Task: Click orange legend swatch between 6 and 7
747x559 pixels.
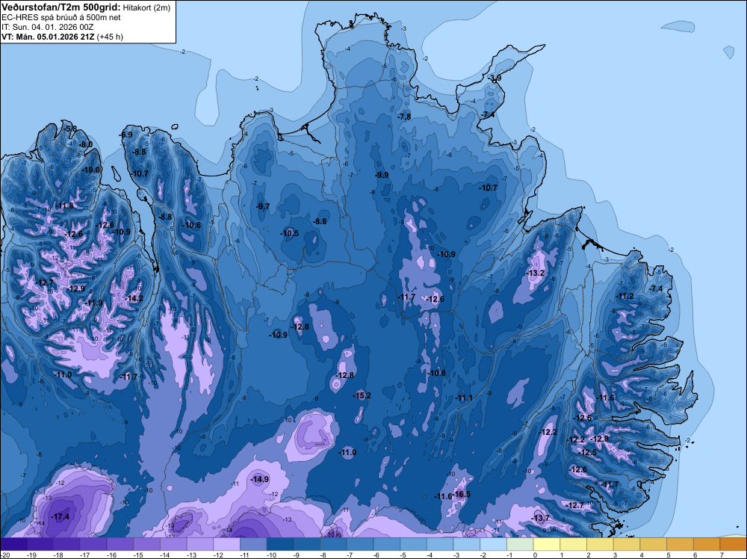Action: coord(707,544)
